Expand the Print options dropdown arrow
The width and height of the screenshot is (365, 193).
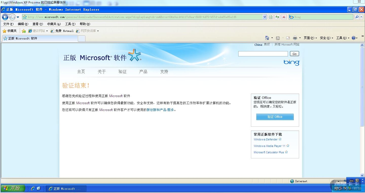(x=300, y=38)
